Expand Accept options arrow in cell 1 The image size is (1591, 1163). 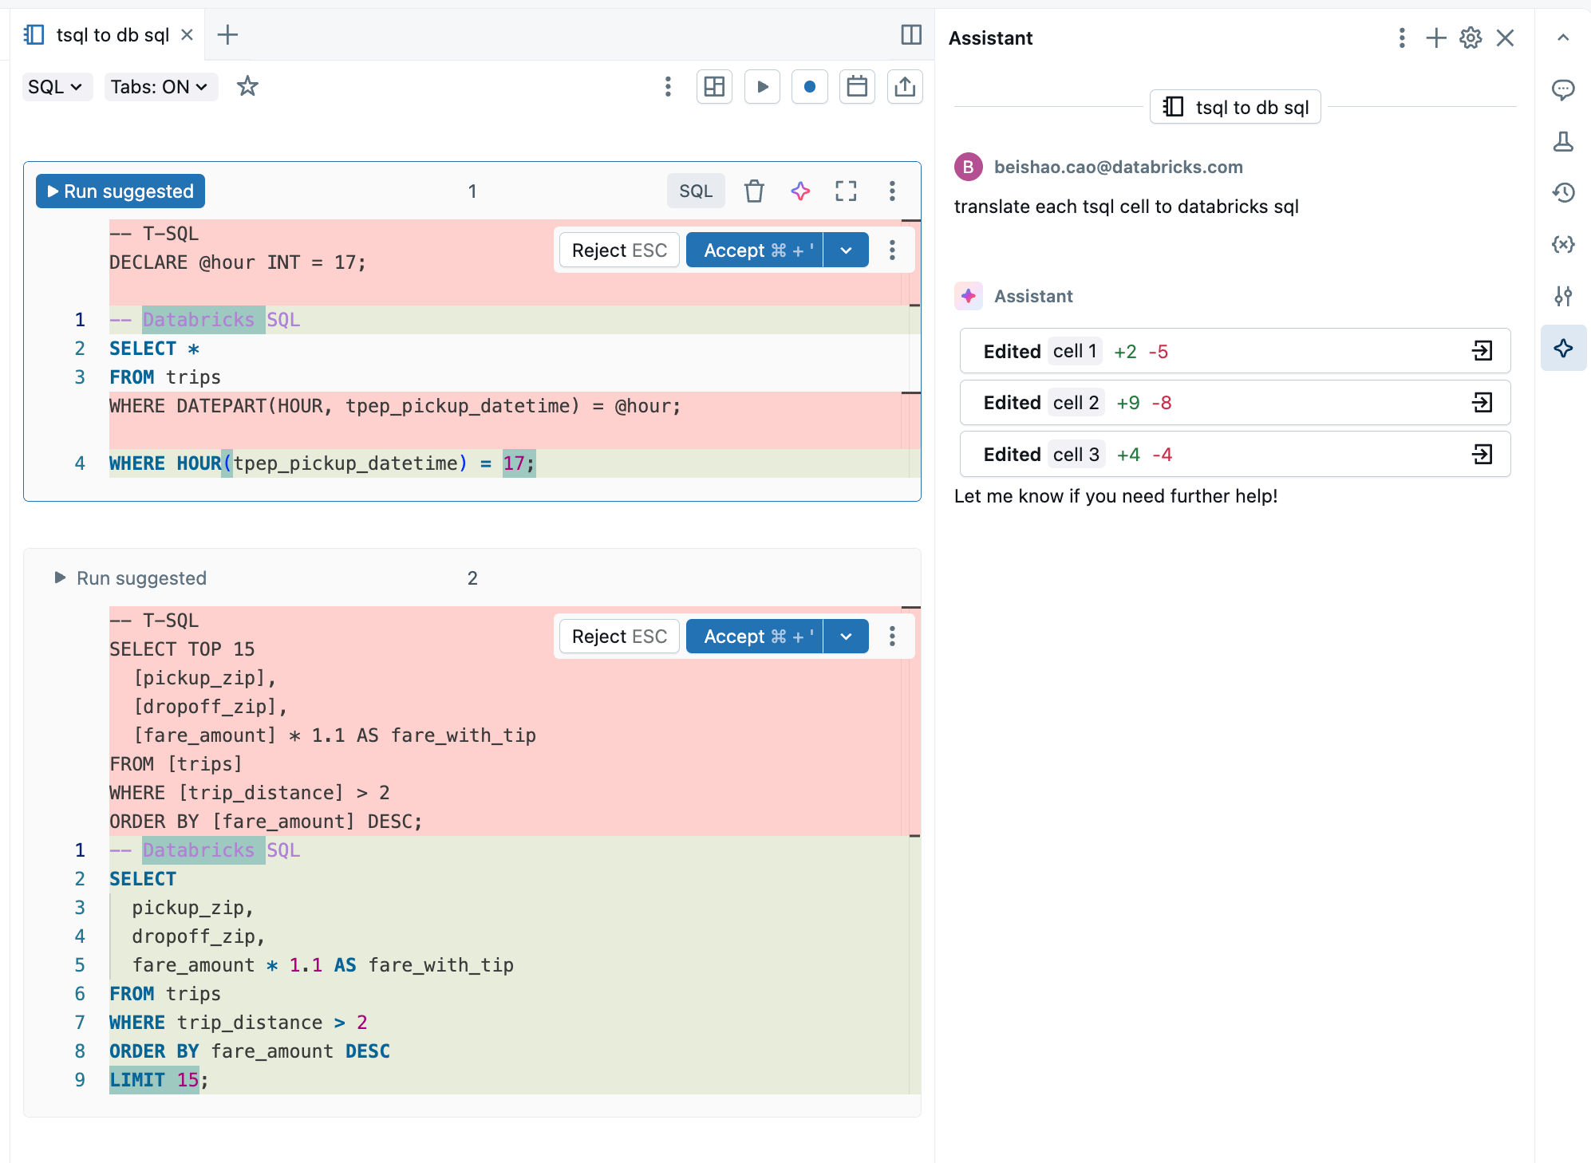846,250
